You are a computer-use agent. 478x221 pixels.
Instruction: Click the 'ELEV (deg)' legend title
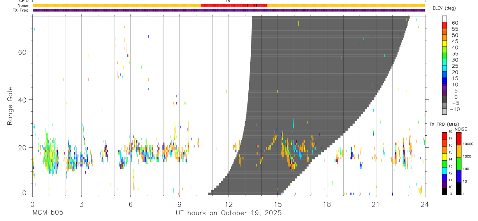(444, 8)
